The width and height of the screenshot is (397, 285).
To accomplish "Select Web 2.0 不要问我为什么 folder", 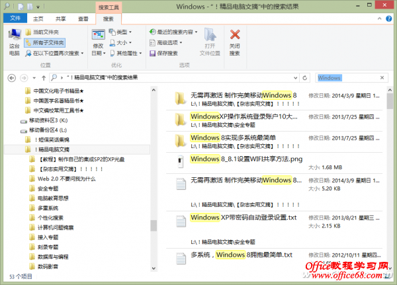I will point(63,179).
